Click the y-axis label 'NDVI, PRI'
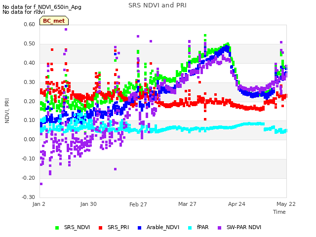This screenshot has height=237, width=316. (x=7, y=111)
